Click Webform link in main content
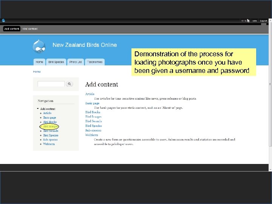The image size is (272, 204). point(91,135)
